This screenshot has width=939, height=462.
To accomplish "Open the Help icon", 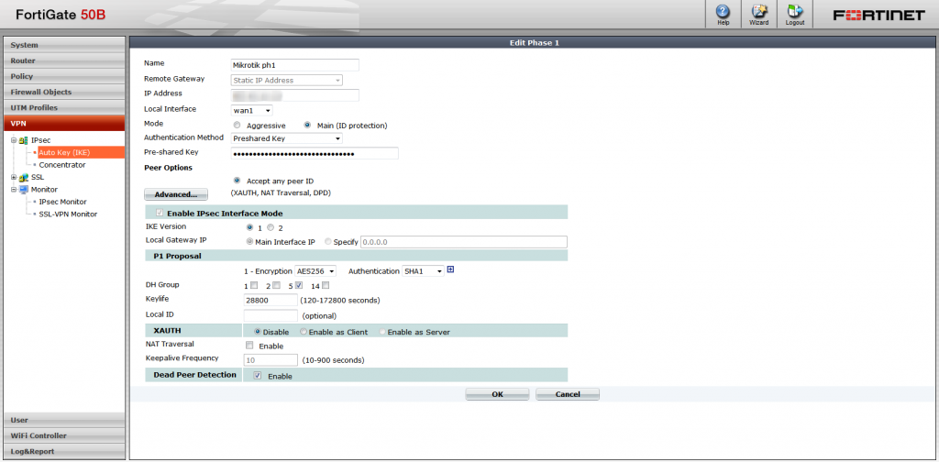I will (x=723, y=15).
